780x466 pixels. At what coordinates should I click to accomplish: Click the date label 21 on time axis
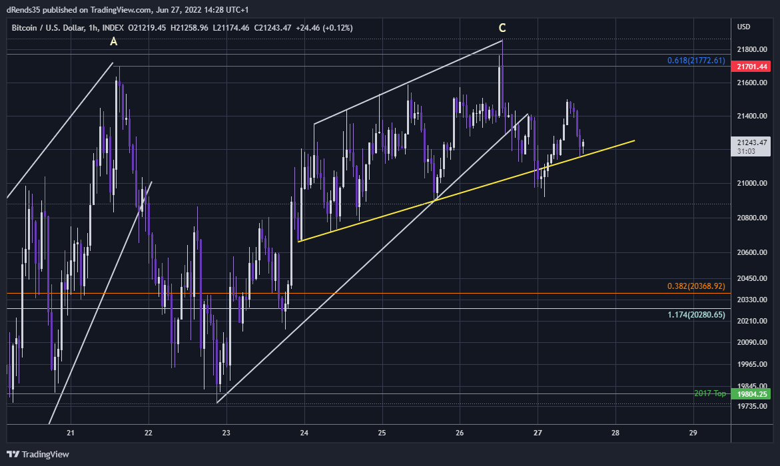coord(71,433)
